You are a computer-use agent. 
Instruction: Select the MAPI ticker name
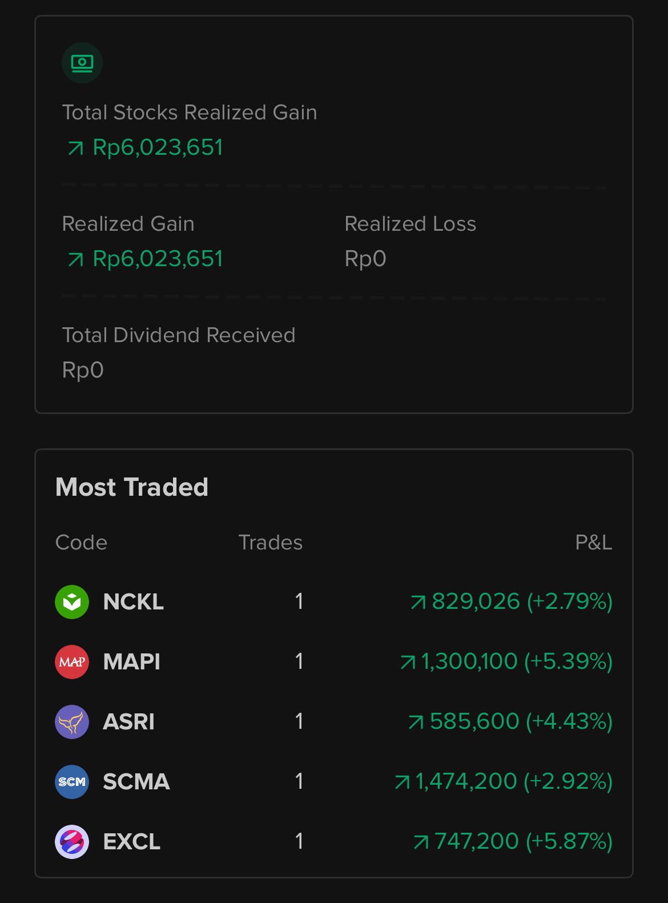coord(132,662)
